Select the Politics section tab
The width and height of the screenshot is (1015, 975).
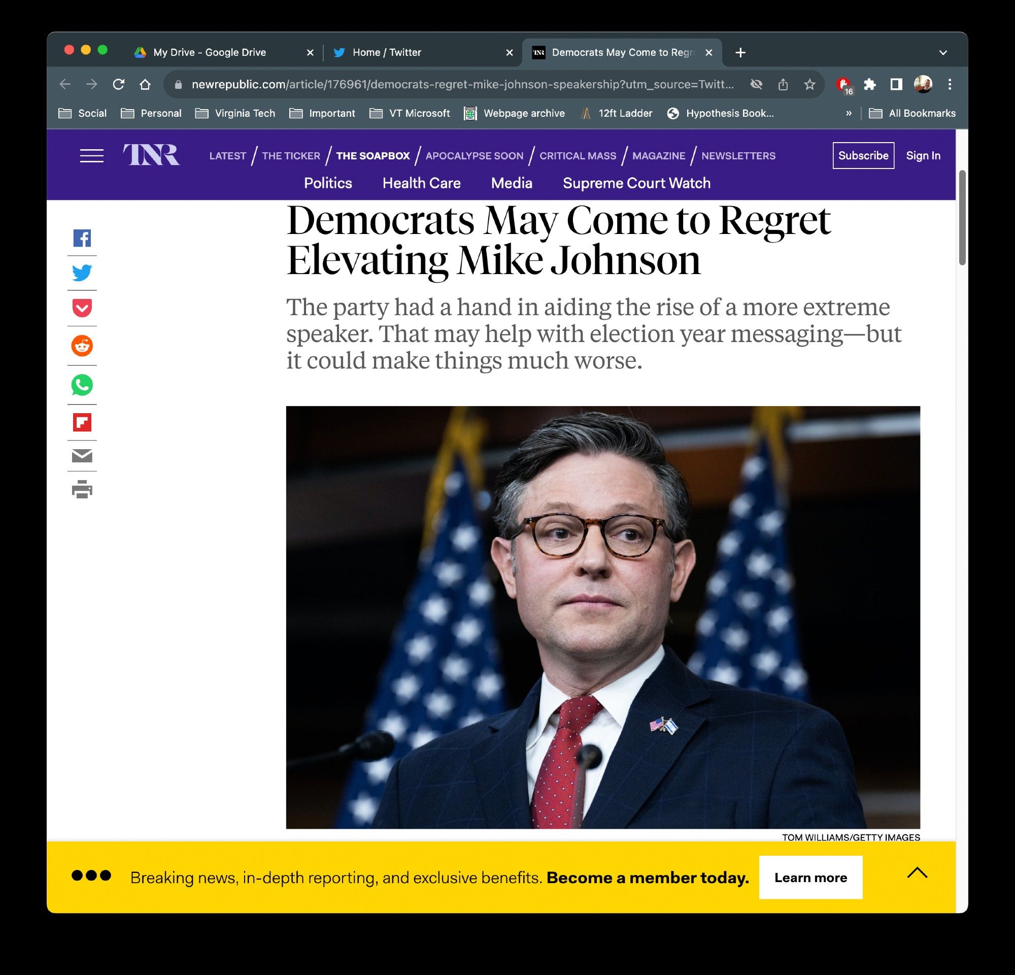(x=327, y=183)
